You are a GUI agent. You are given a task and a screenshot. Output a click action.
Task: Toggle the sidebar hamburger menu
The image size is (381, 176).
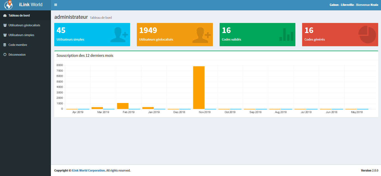click(56, 5)
